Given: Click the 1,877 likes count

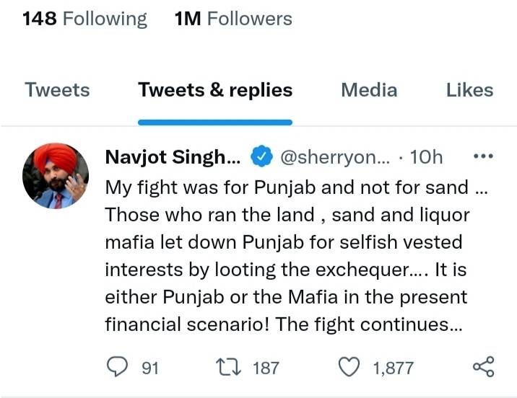Looking at the screenshot, I should tap(393, 368).
